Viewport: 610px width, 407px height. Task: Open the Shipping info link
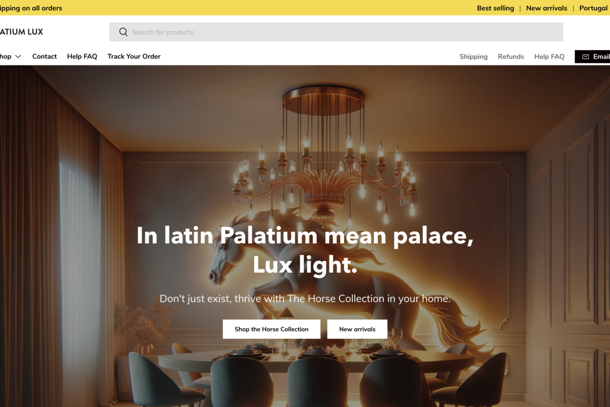click(x=473, y=56)
